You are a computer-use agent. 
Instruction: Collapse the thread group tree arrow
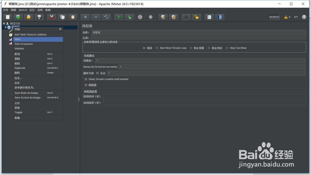pyautogui.click(x=6, y=27)
